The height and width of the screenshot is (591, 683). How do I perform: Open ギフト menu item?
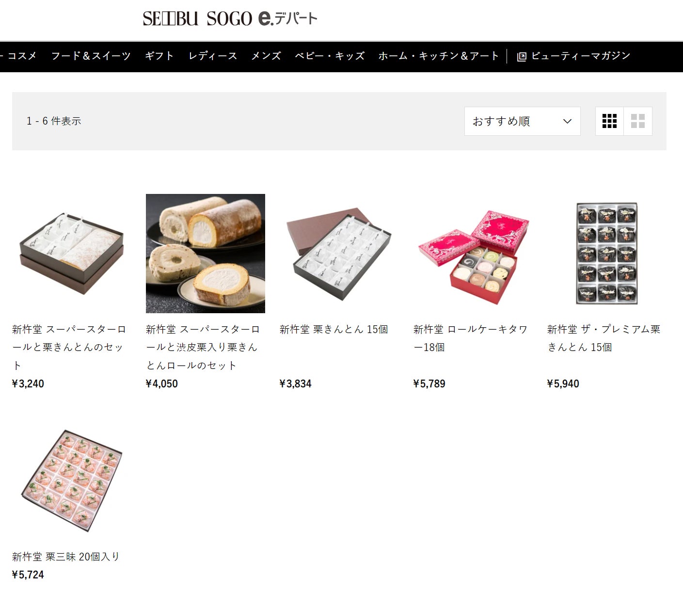click(159, 56)
